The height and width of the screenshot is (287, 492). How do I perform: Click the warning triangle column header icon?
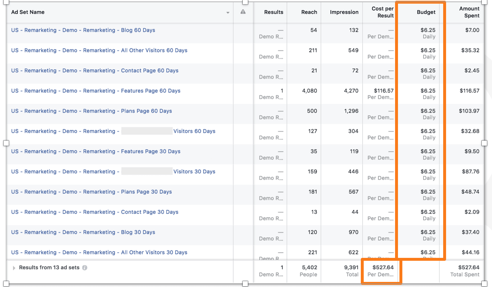point(243,12)
